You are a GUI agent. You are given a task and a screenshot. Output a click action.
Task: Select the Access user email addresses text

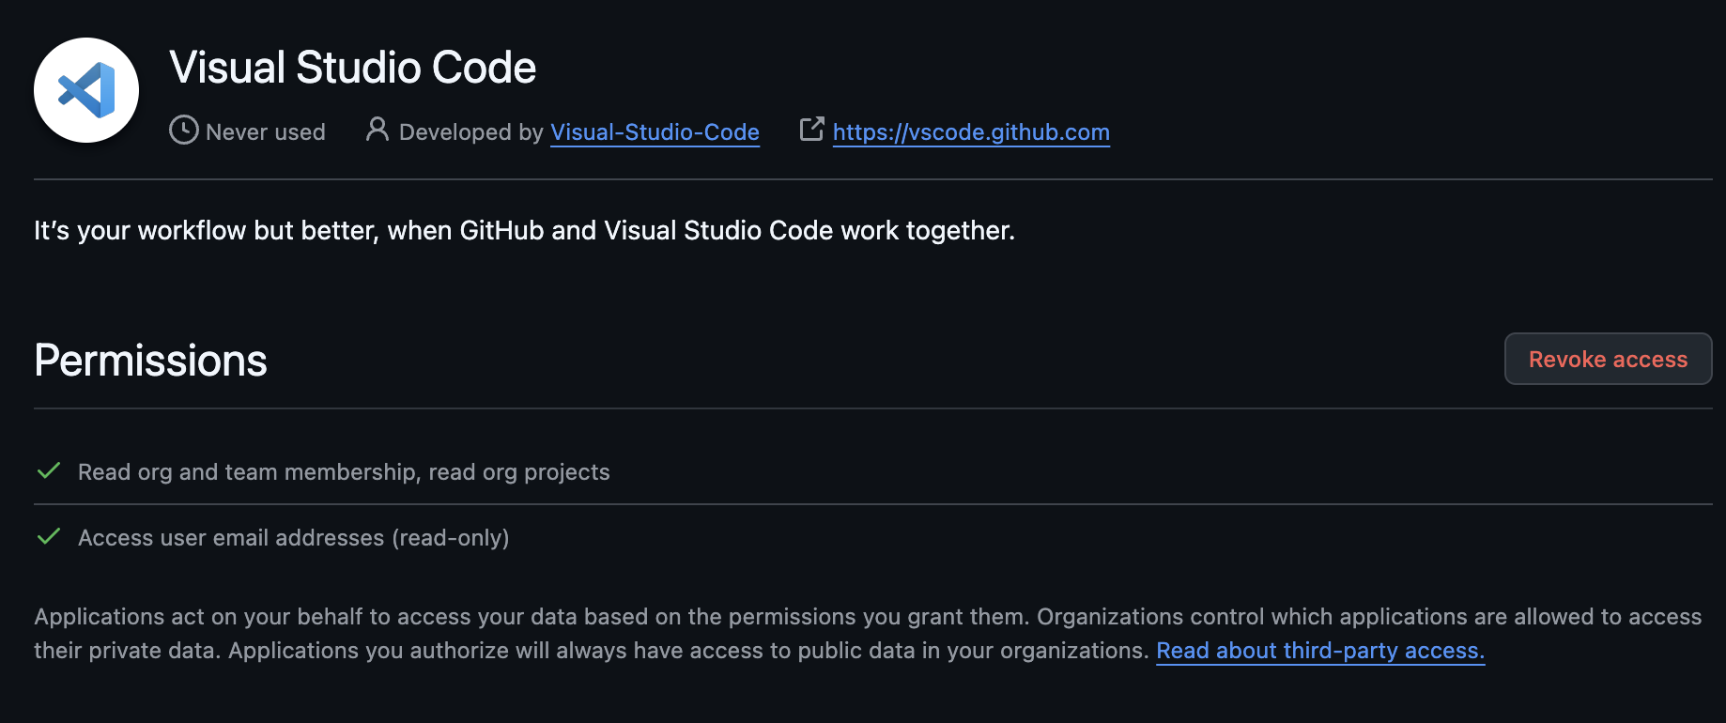point(294,538)
